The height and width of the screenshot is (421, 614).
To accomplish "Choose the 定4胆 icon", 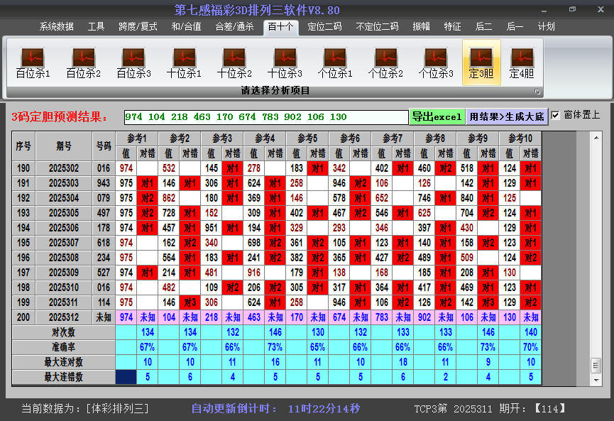I will 522,62.
